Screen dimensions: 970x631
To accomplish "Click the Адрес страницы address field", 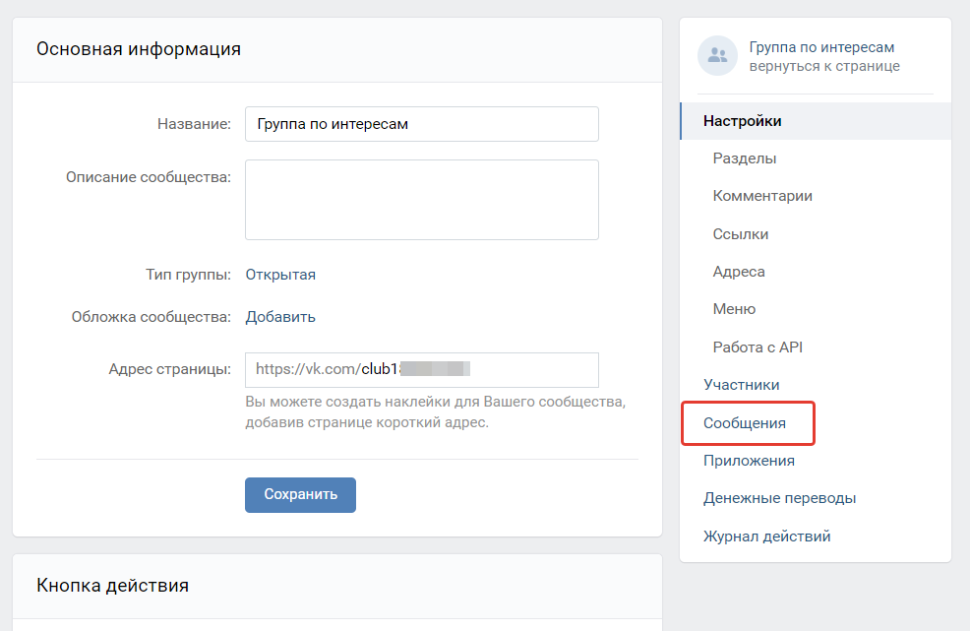I will tap(421, 370).
